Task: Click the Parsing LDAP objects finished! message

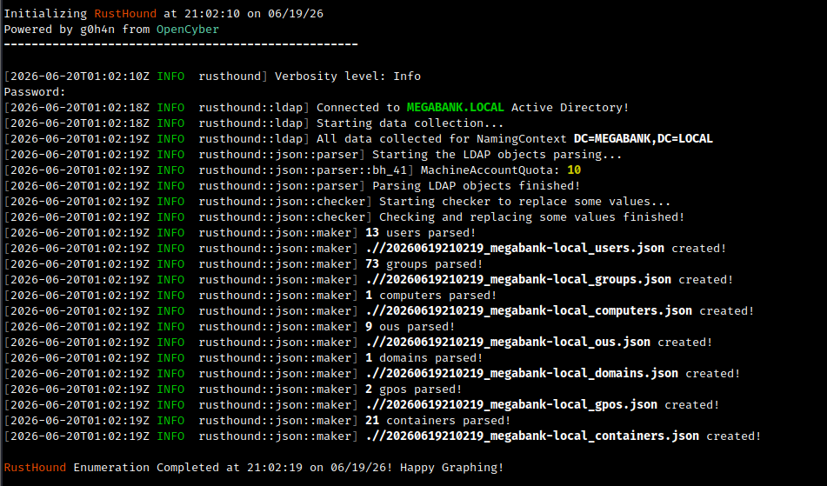Action: tap(476, 186)
